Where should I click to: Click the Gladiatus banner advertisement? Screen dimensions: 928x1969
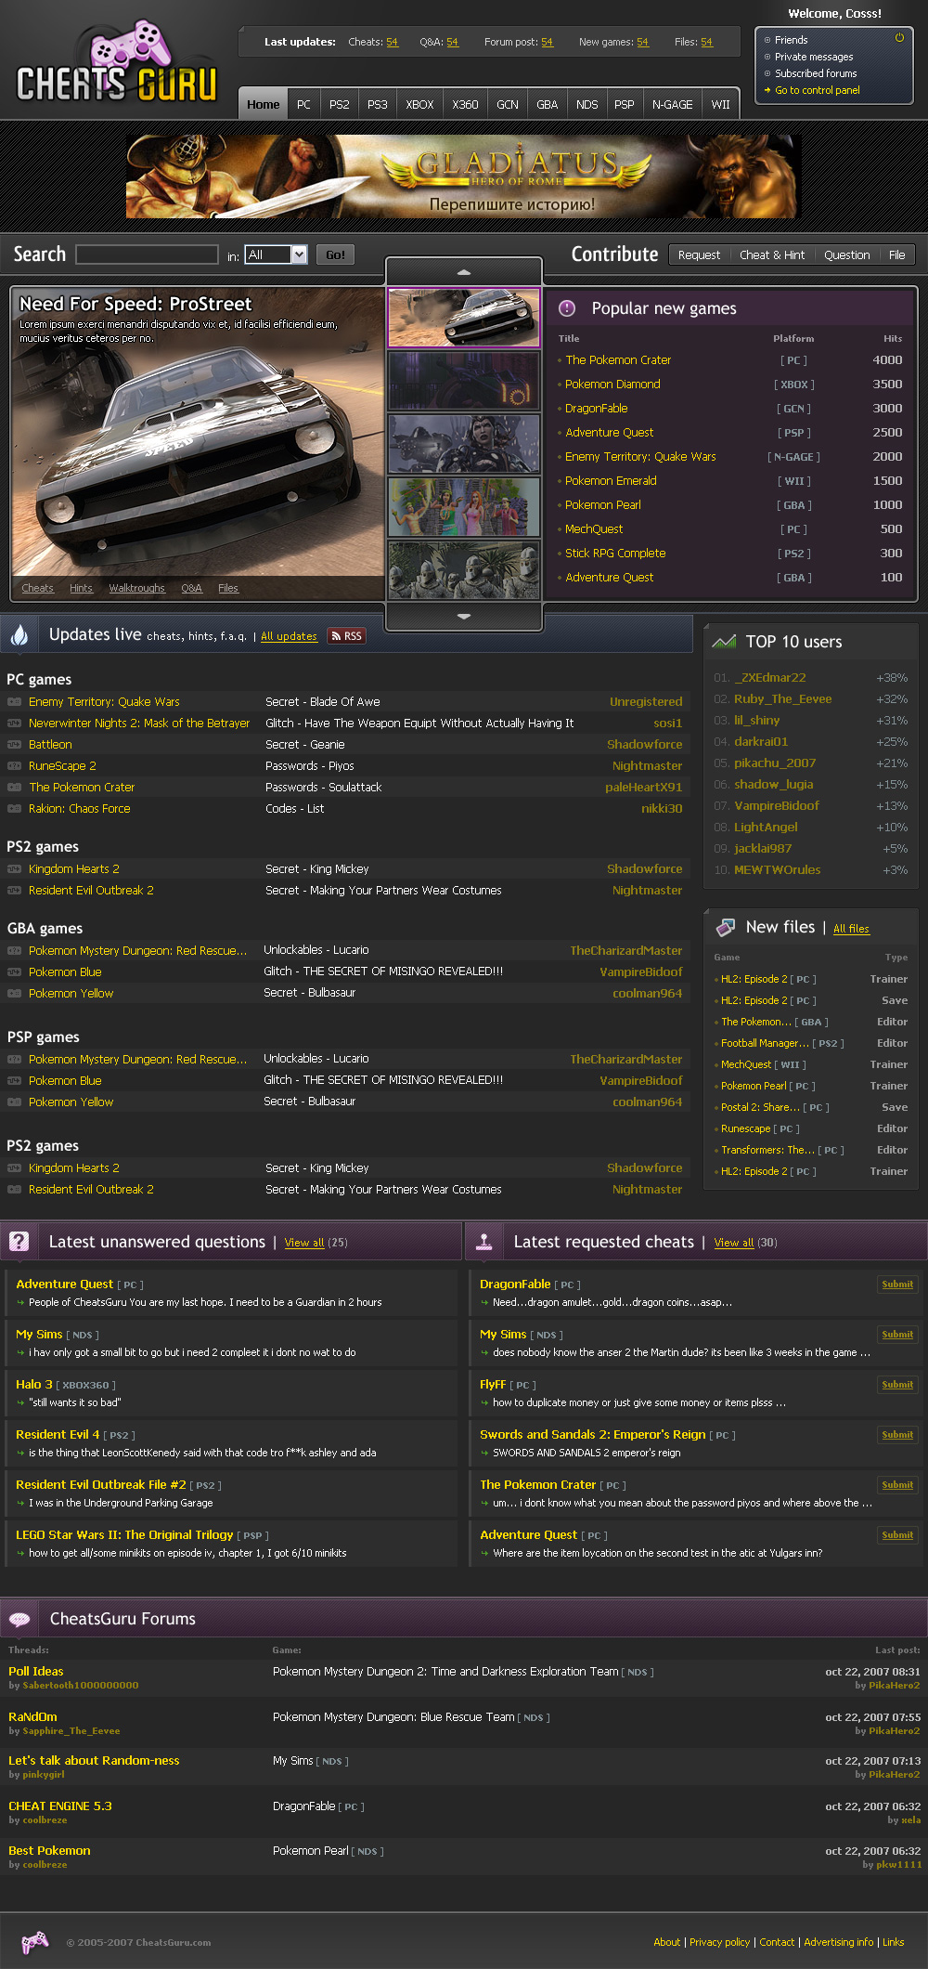tap(464, 176)
